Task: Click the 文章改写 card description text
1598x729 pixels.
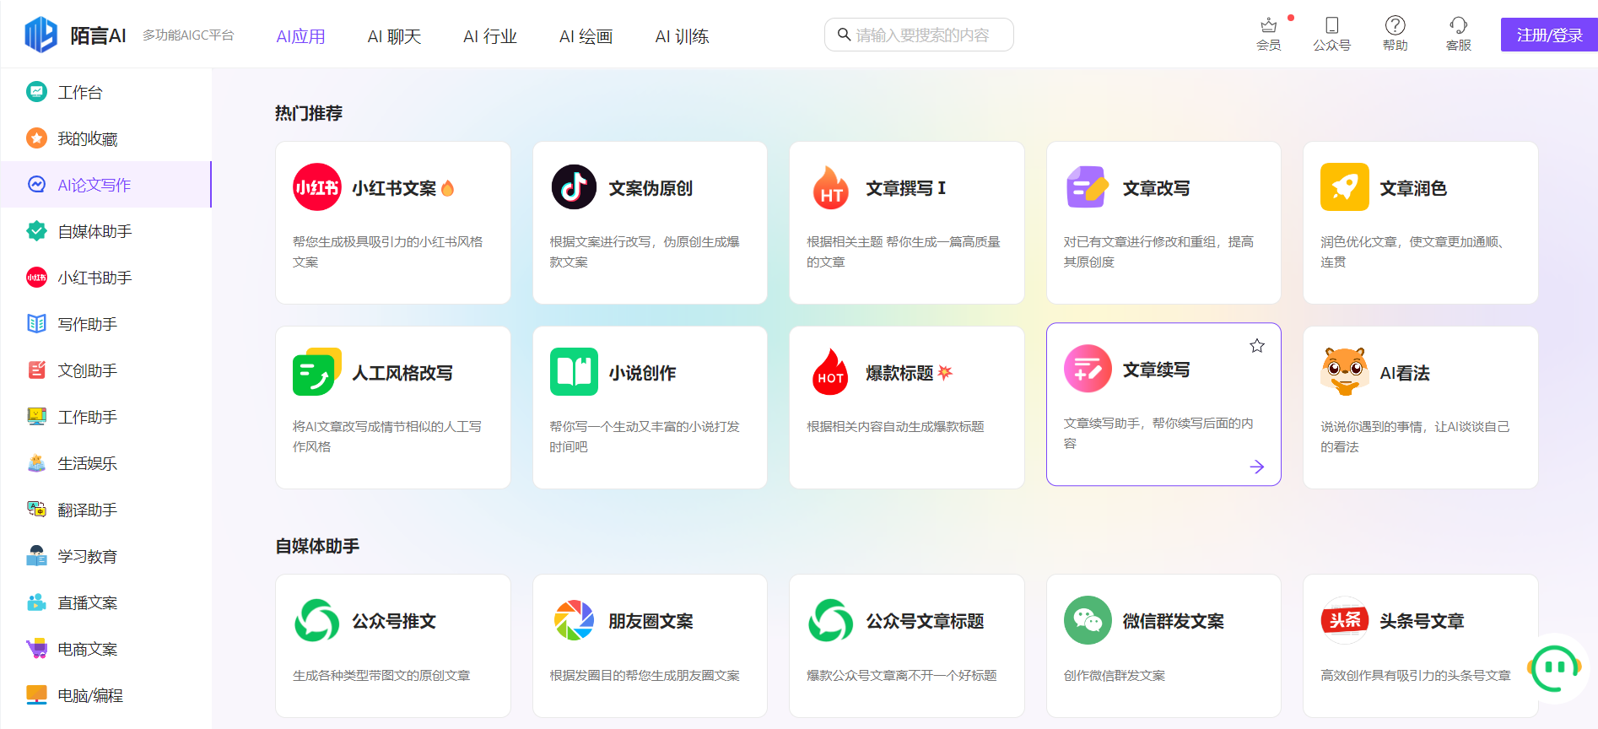Action: (1158, 251)
